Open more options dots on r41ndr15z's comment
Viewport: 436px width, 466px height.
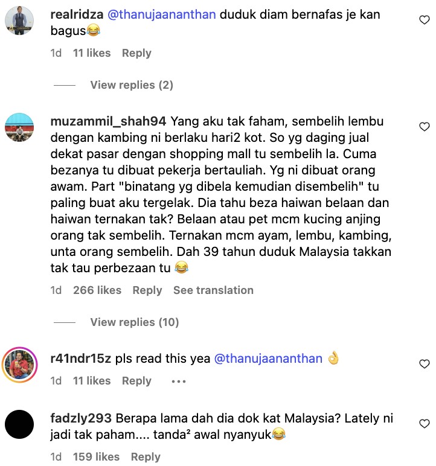pyautogui.click(x=179, y=381)
